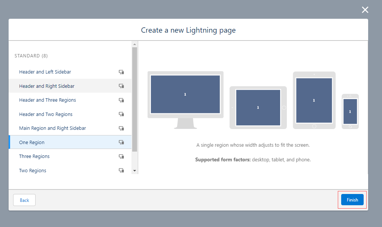
Task: Click the phone layout preview image
Action: [x=350, y=111]
